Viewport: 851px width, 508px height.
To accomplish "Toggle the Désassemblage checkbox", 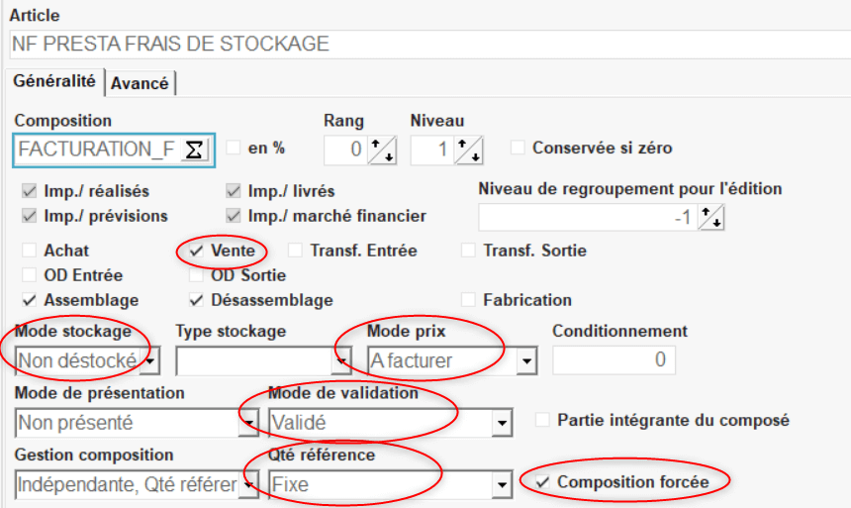I will coord(196,299).
